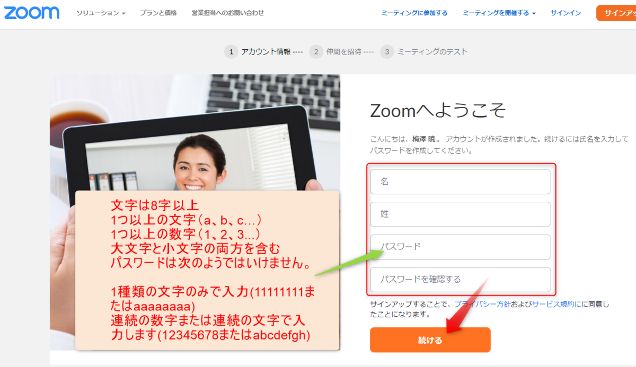
Task: Select step 3 ミーティングのテスト
Action: [424, 51]
